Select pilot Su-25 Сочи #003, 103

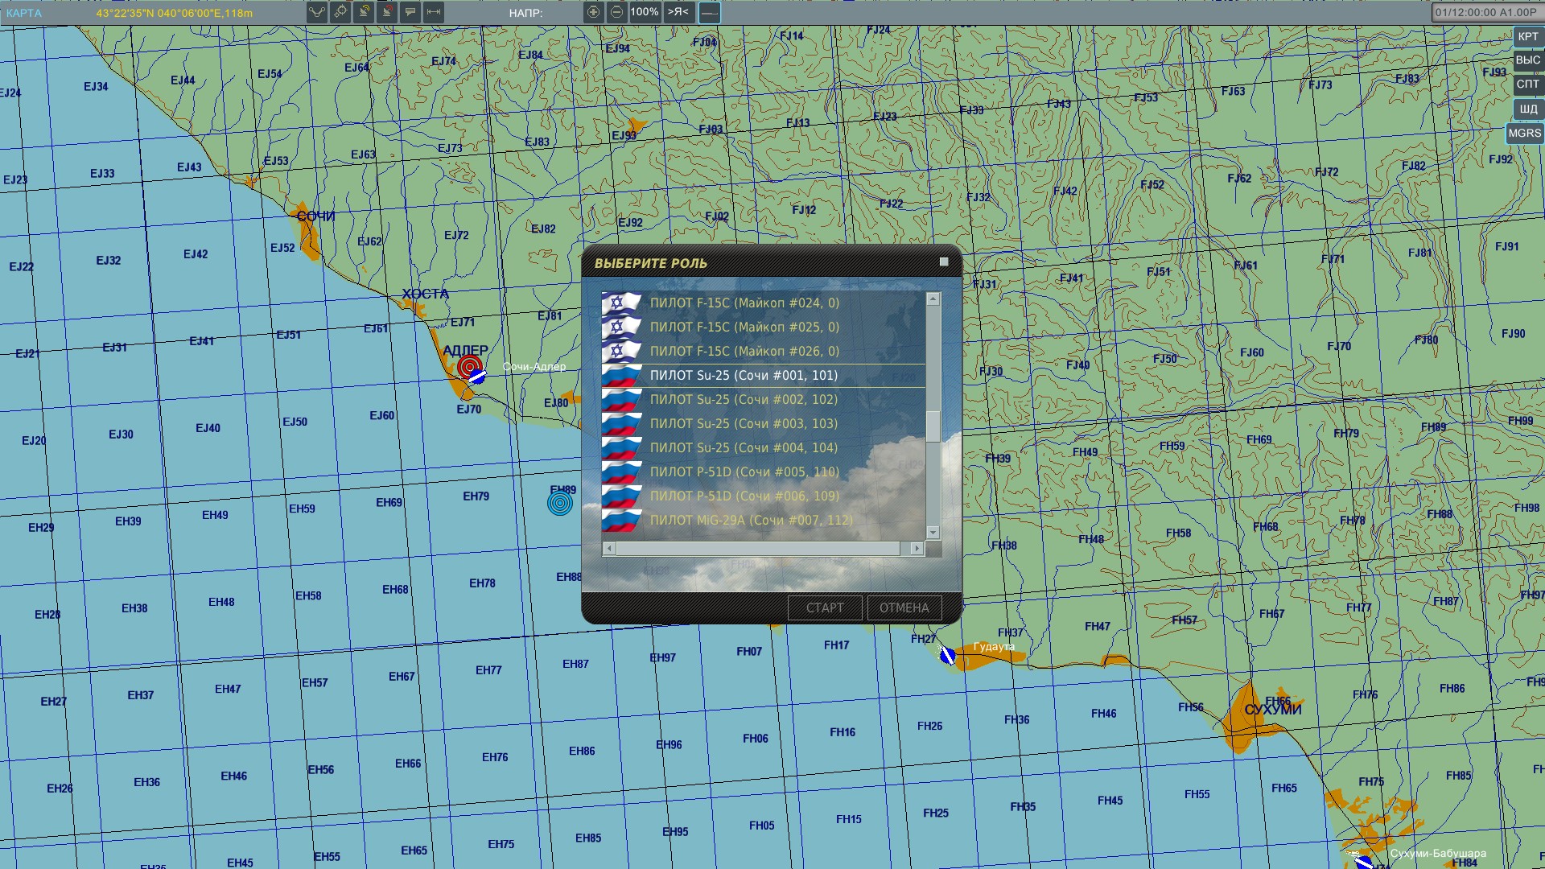click(x=764, y=423)
